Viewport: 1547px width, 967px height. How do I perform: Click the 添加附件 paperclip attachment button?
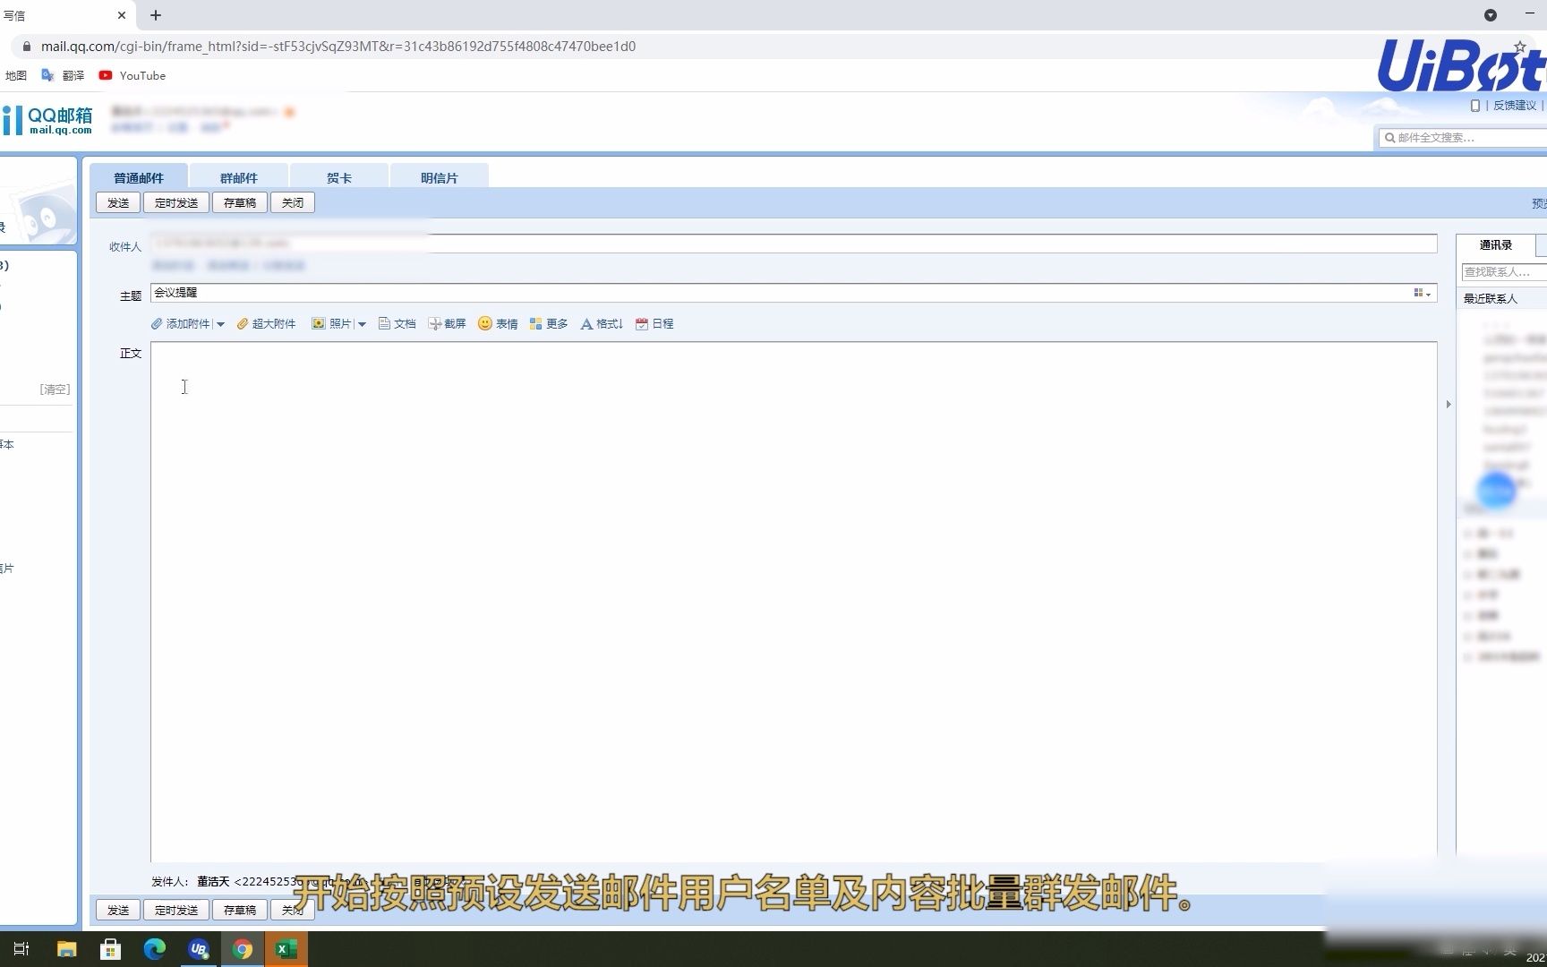pyautogui.click(x=181, y=324)
